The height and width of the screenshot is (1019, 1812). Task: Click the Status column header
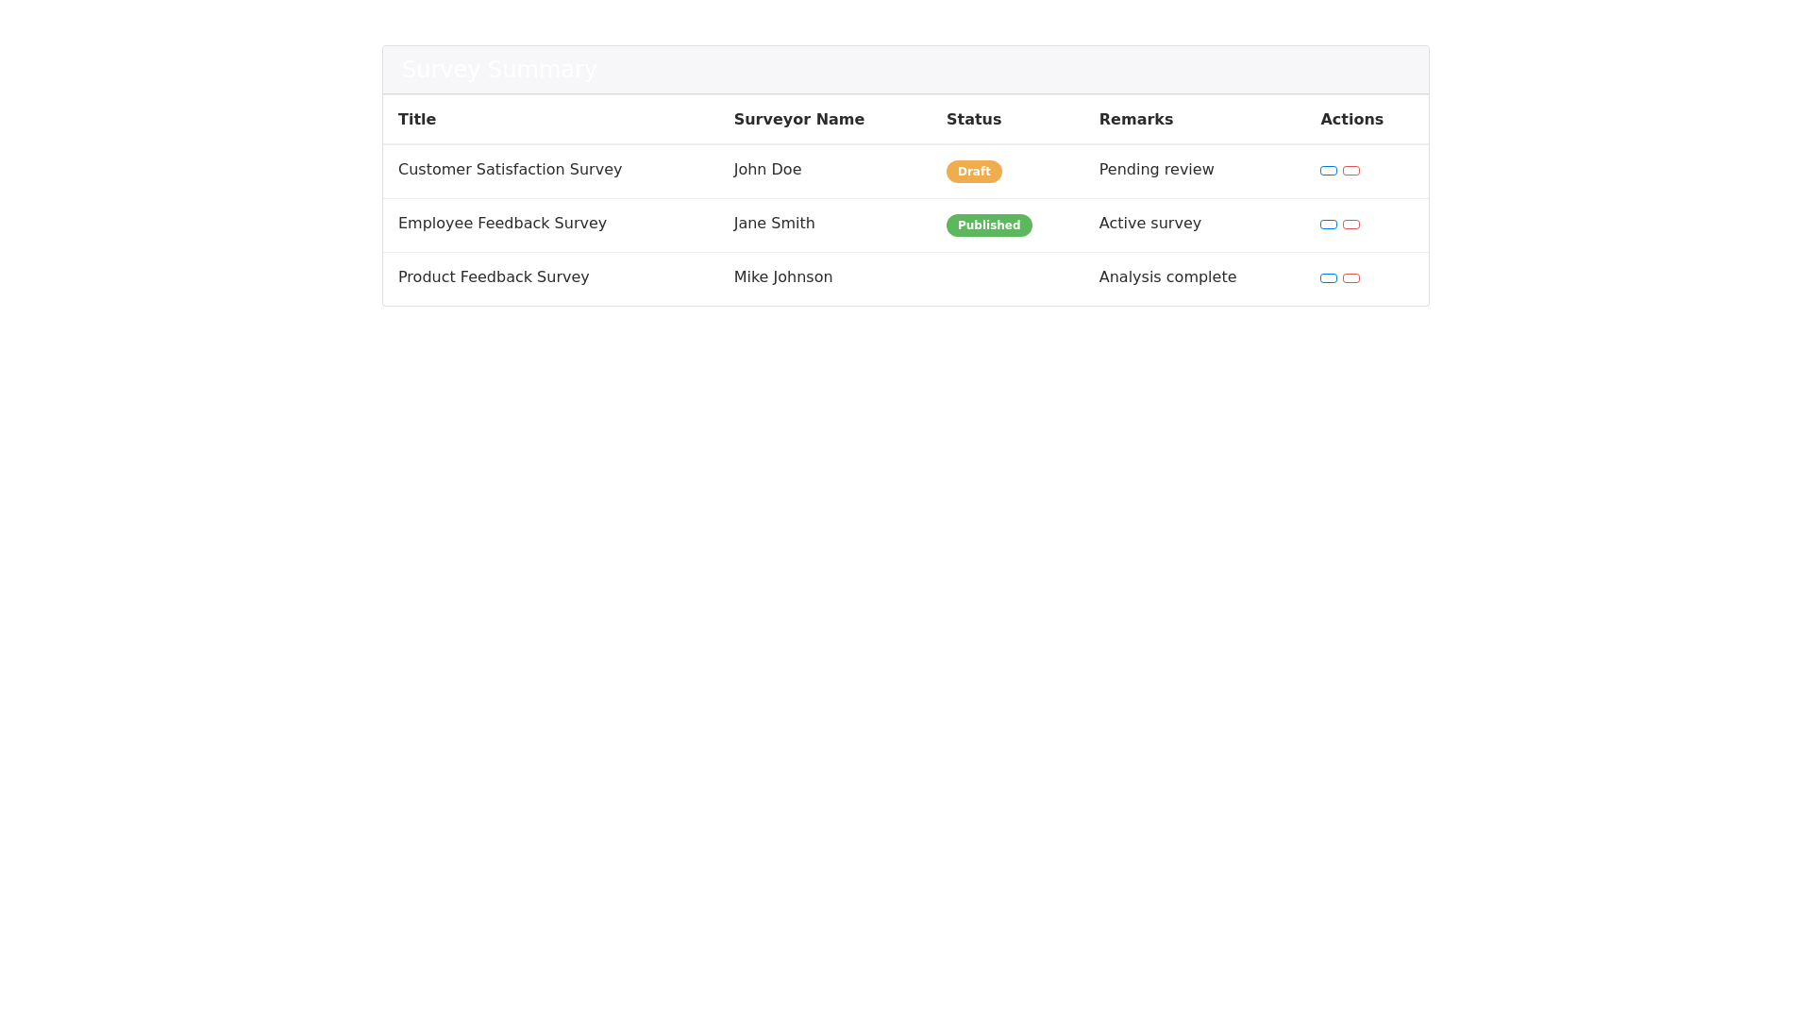point(974,119)
